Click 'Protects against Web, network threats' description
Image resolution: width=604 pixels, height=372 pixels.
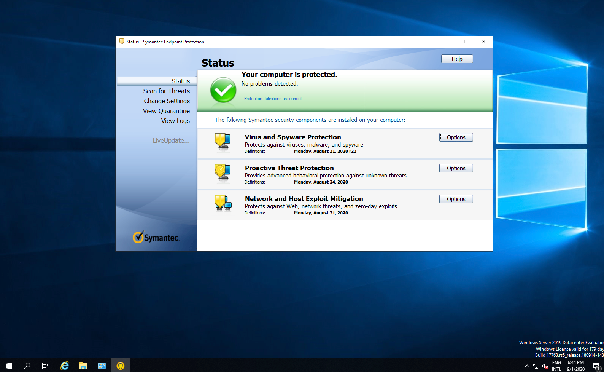[321, 206]
